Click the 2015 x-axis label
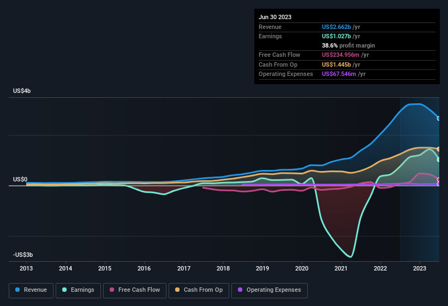The image size is (448, 306). [x=105, y=268]
